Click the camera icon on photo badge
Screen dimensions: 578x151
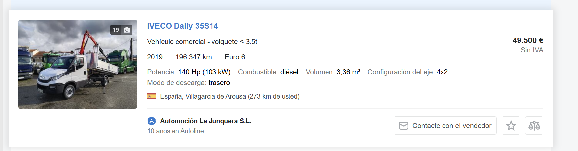[x=127, y=30]
